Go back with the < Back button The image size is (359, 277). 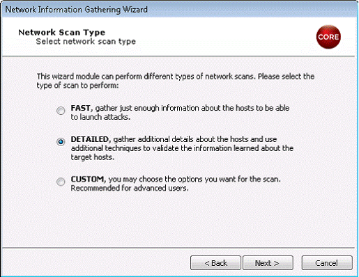pos(215,263)
